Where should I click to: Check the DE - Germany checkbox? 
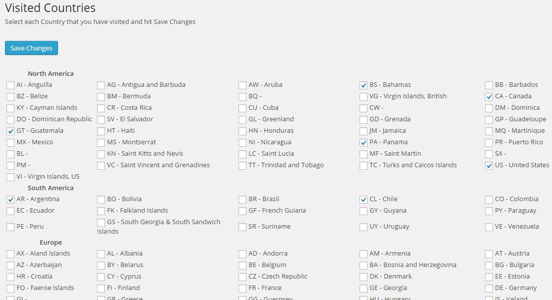[x=489, y=289]
